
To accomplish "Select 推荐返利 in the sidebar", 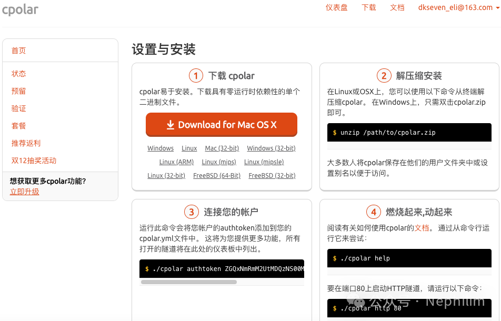I will pyautogui.click(x=26, y=143).
